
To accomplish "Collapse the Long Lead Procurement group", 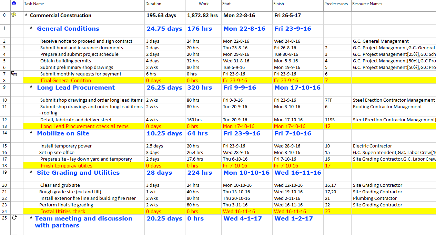I will point(31,88).
